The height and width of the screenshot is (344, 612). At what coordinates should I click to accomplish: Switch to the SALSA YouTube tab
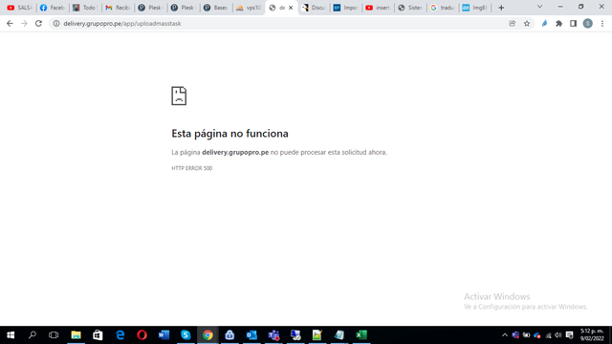click(x=19, y=8)
